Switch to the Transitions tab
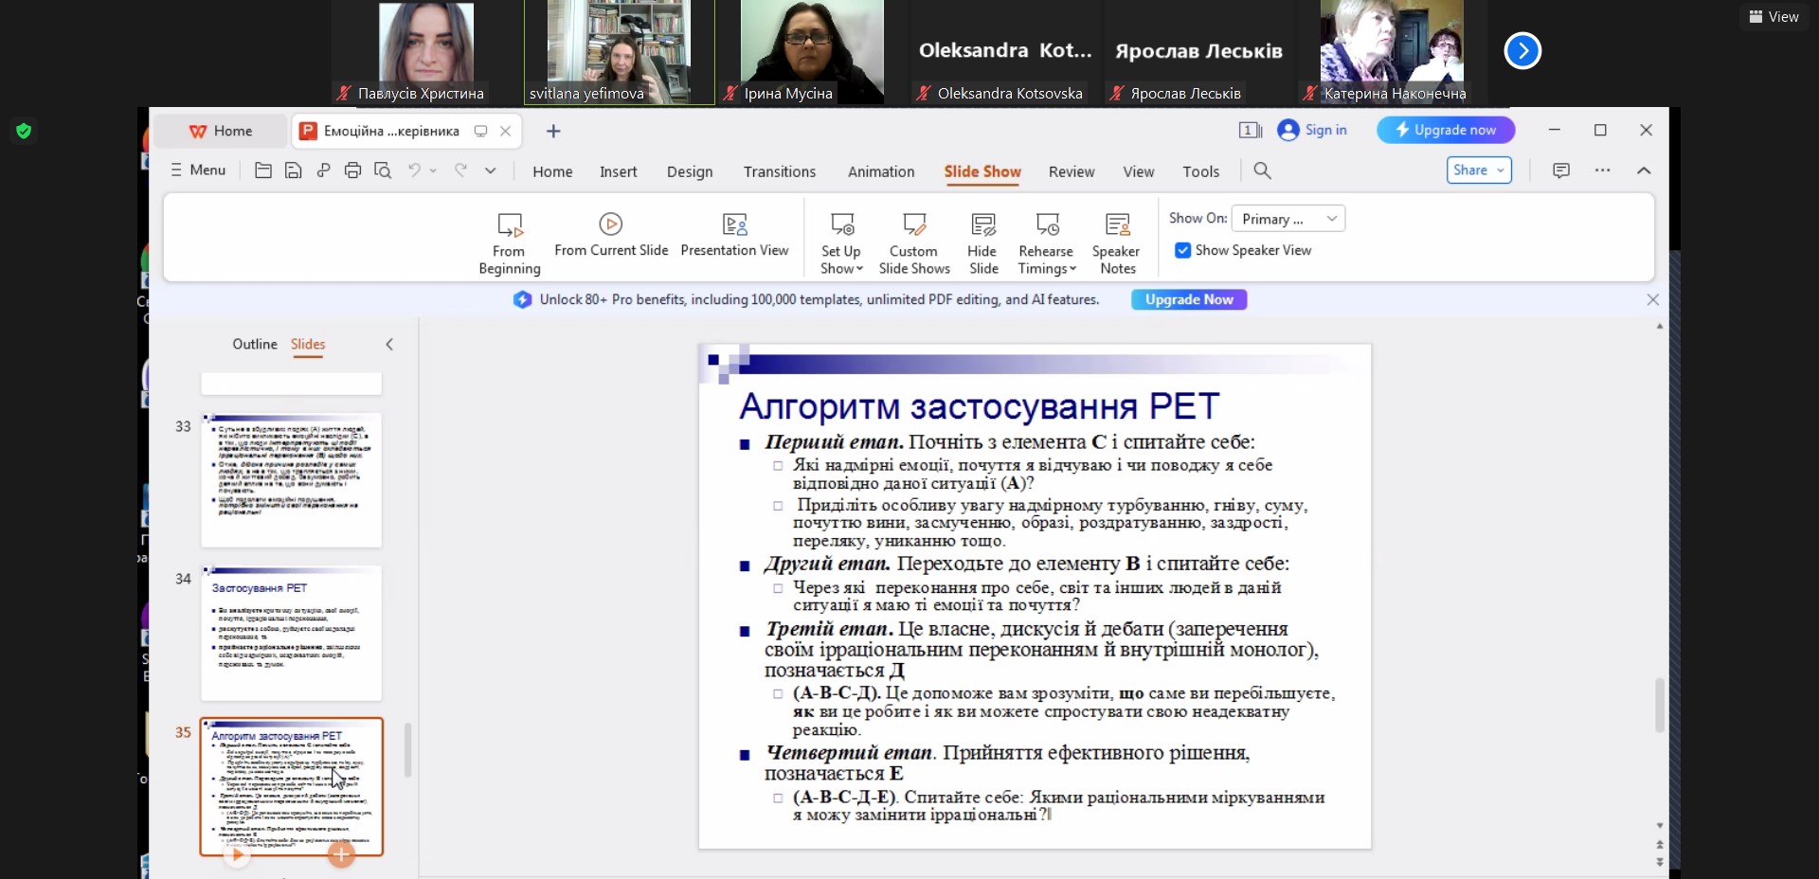This screenshot has width=1819, height=879. click(779, 171)
